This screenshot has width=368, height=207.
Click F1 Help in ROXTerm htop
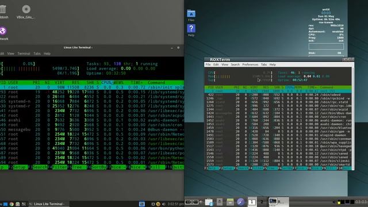[212, 168]
